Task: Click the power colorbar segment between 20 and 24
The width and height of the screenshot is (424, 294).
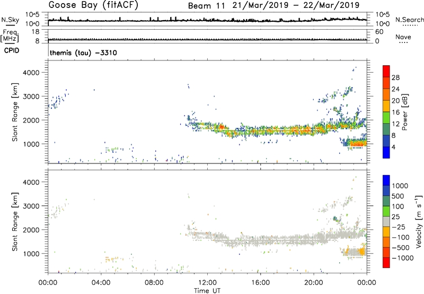Action: [386, 94]
